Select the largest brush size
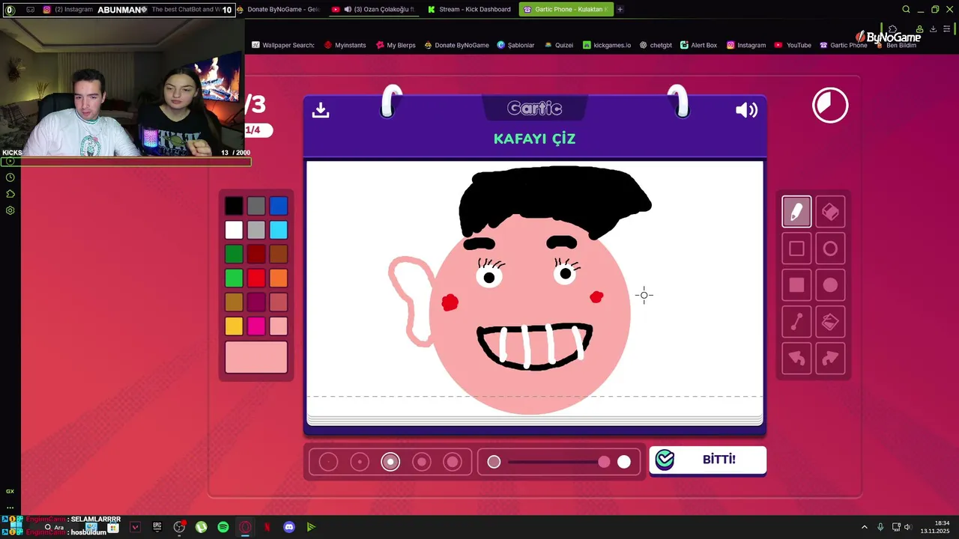959x539 pixels. [x=453, y=462]
